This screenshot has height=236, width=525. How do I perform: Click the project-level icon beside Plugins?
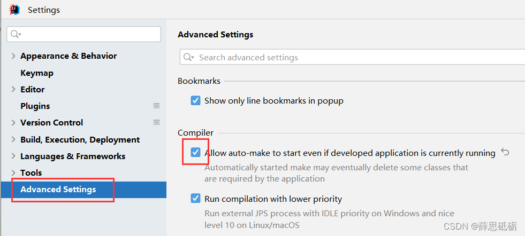tap(156, 106)
